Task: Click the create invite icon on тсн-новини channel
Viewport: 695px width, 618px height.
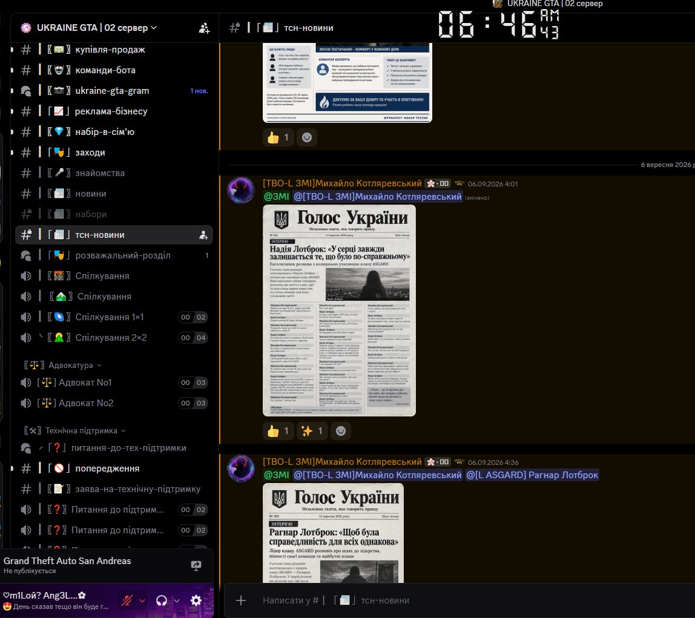Action: 203,235
